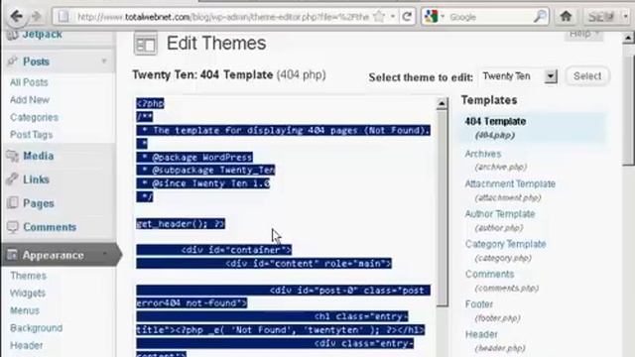Click the Edit Themes page icon
The width and height of the screenshot is (635, 357).
pyautogui.click(x=146, y=44)
